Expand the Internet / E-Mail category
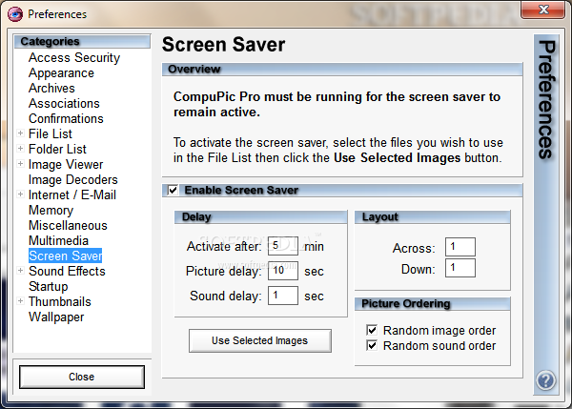572x409 pixels. pos(21,194)
